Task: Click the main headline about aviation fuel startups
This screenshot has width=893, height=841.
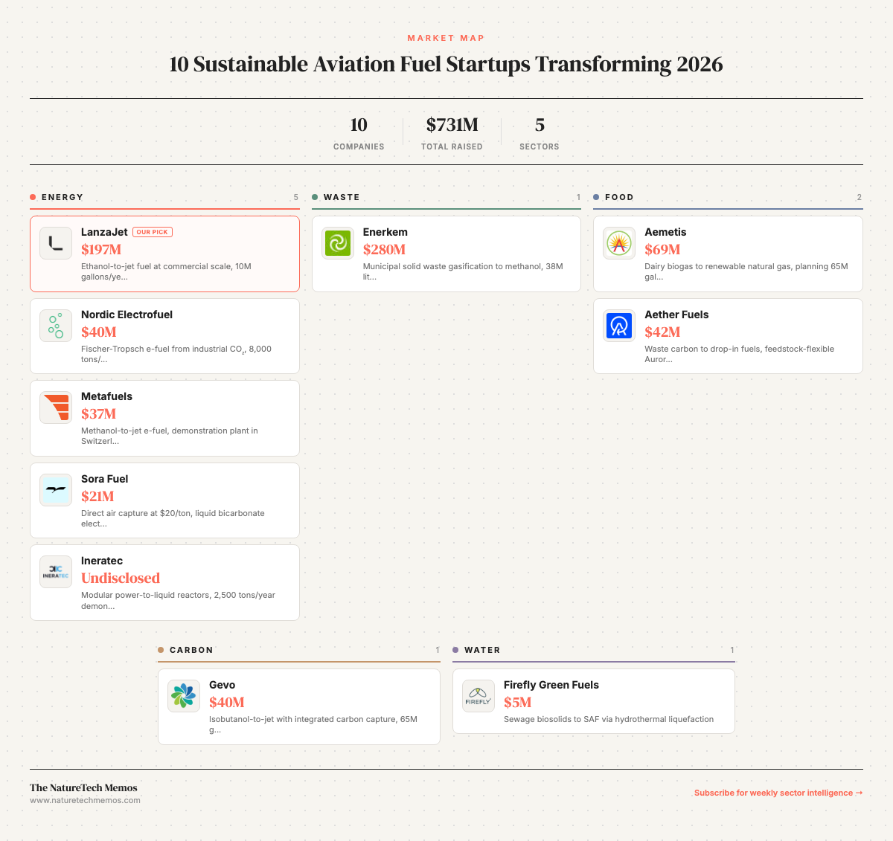Action: [x=446, y=64]
